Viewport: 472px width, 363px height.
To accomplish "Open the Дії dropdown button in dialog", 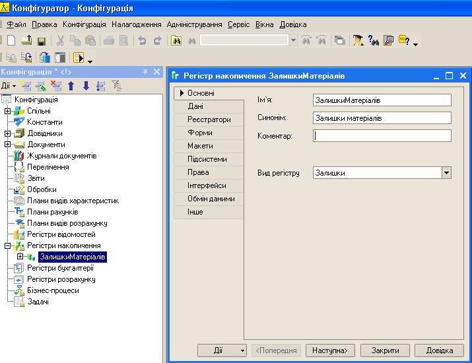I will pos(222,350).
